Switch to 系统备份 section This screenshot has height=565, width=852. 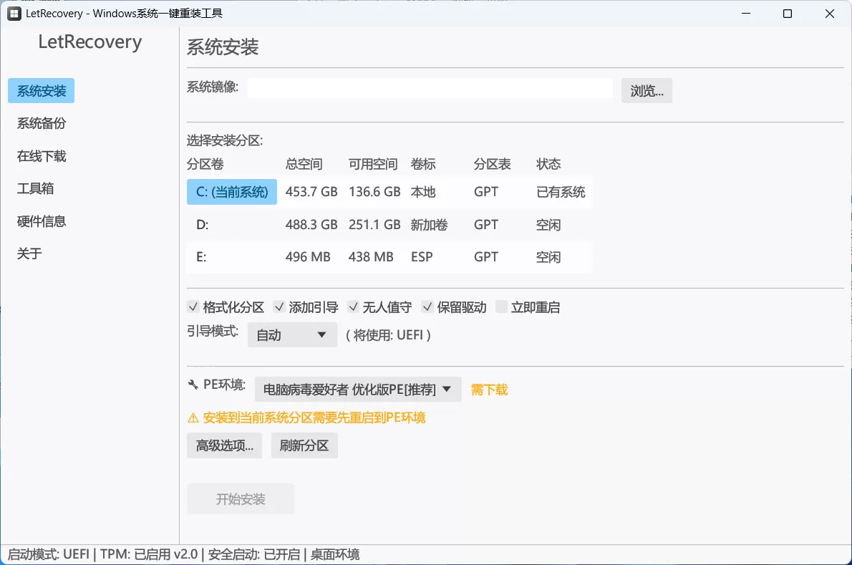(41, 123)
